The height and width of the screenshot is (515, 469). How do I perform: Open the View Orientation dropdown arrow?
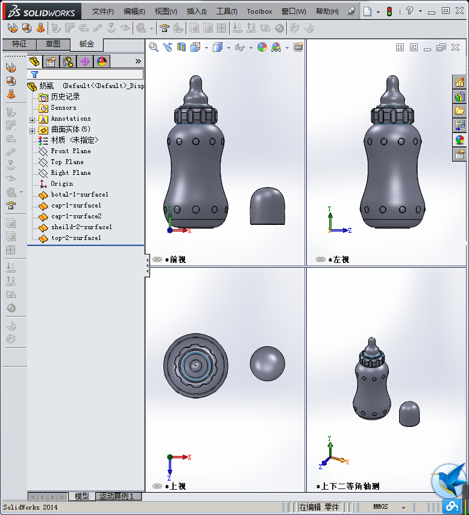click(206, 48)
